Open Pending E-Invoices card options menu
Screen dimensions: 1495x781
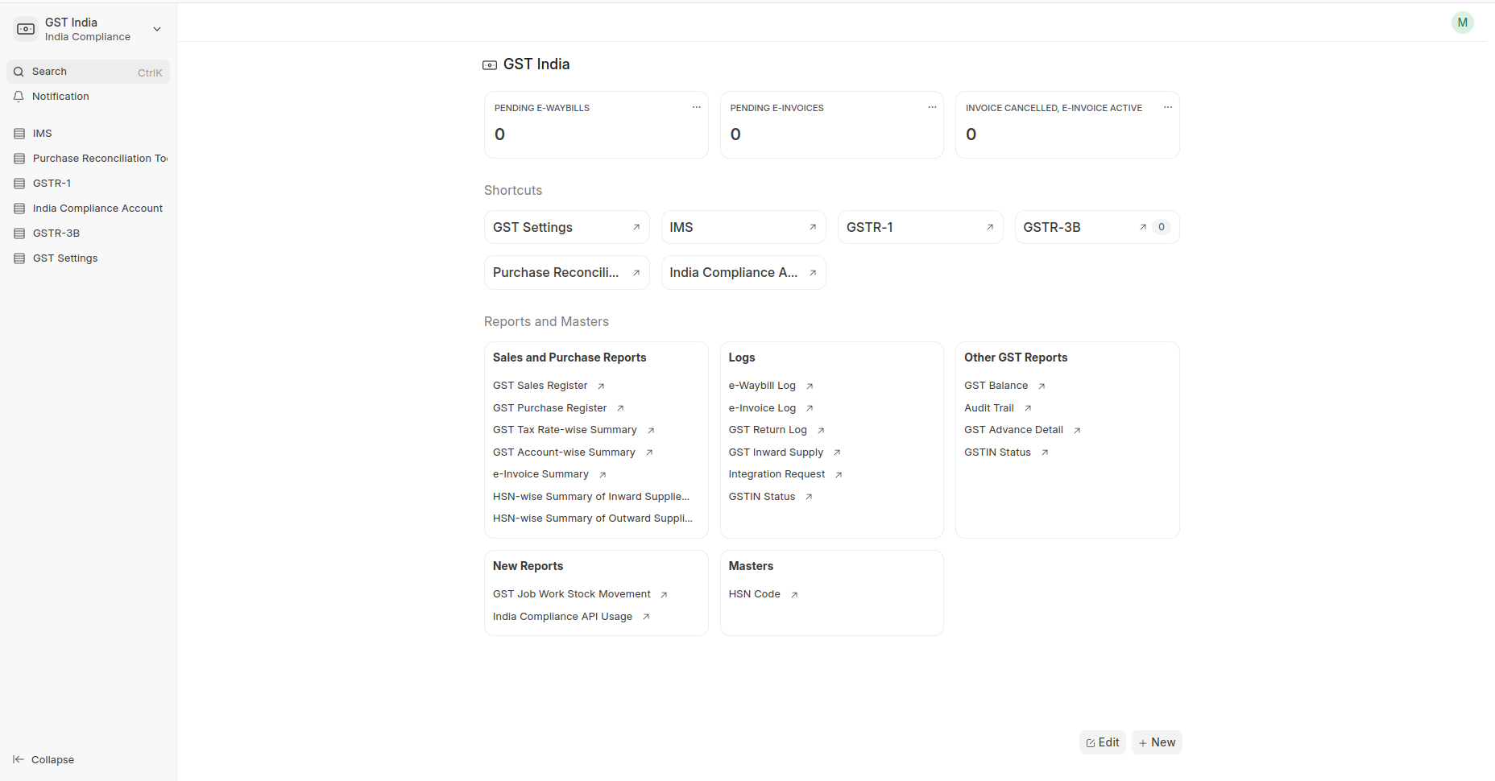(932, 108)
